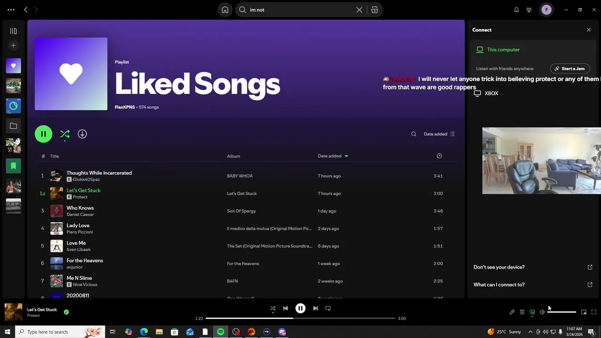Open Your Library sidebar icon

13,31
